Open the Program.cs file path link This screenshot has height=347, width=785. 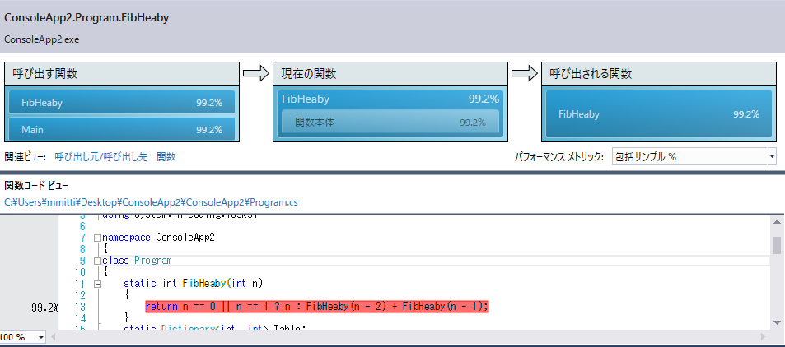pos(152,202)
